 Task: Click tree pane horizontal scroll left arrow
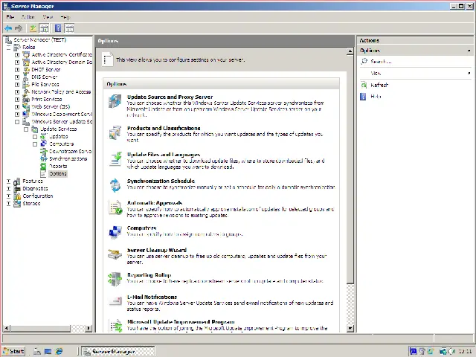pyautogui.click(x=7, y=328)
